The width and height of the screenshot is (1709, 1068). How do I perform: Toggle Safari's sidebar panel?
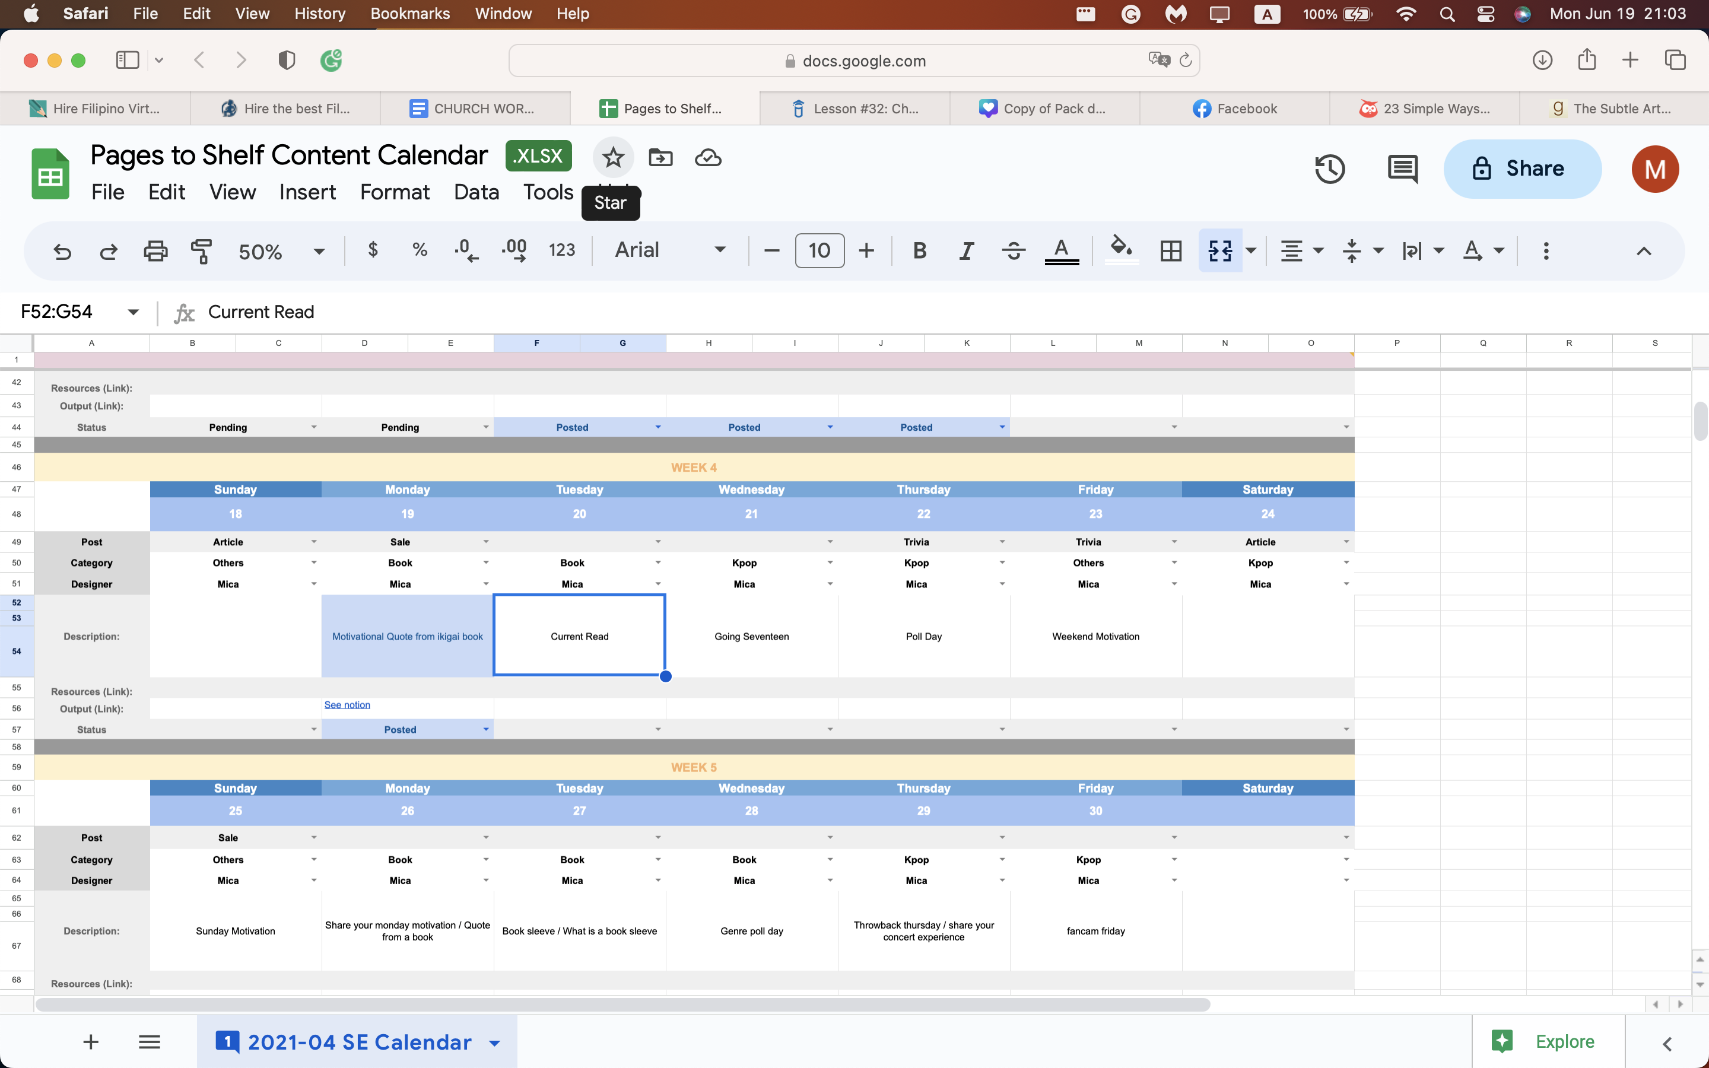point(127,60)
